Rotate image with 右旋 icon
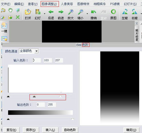The width and height of the screenshot is (142, 133). coord(134,12)
